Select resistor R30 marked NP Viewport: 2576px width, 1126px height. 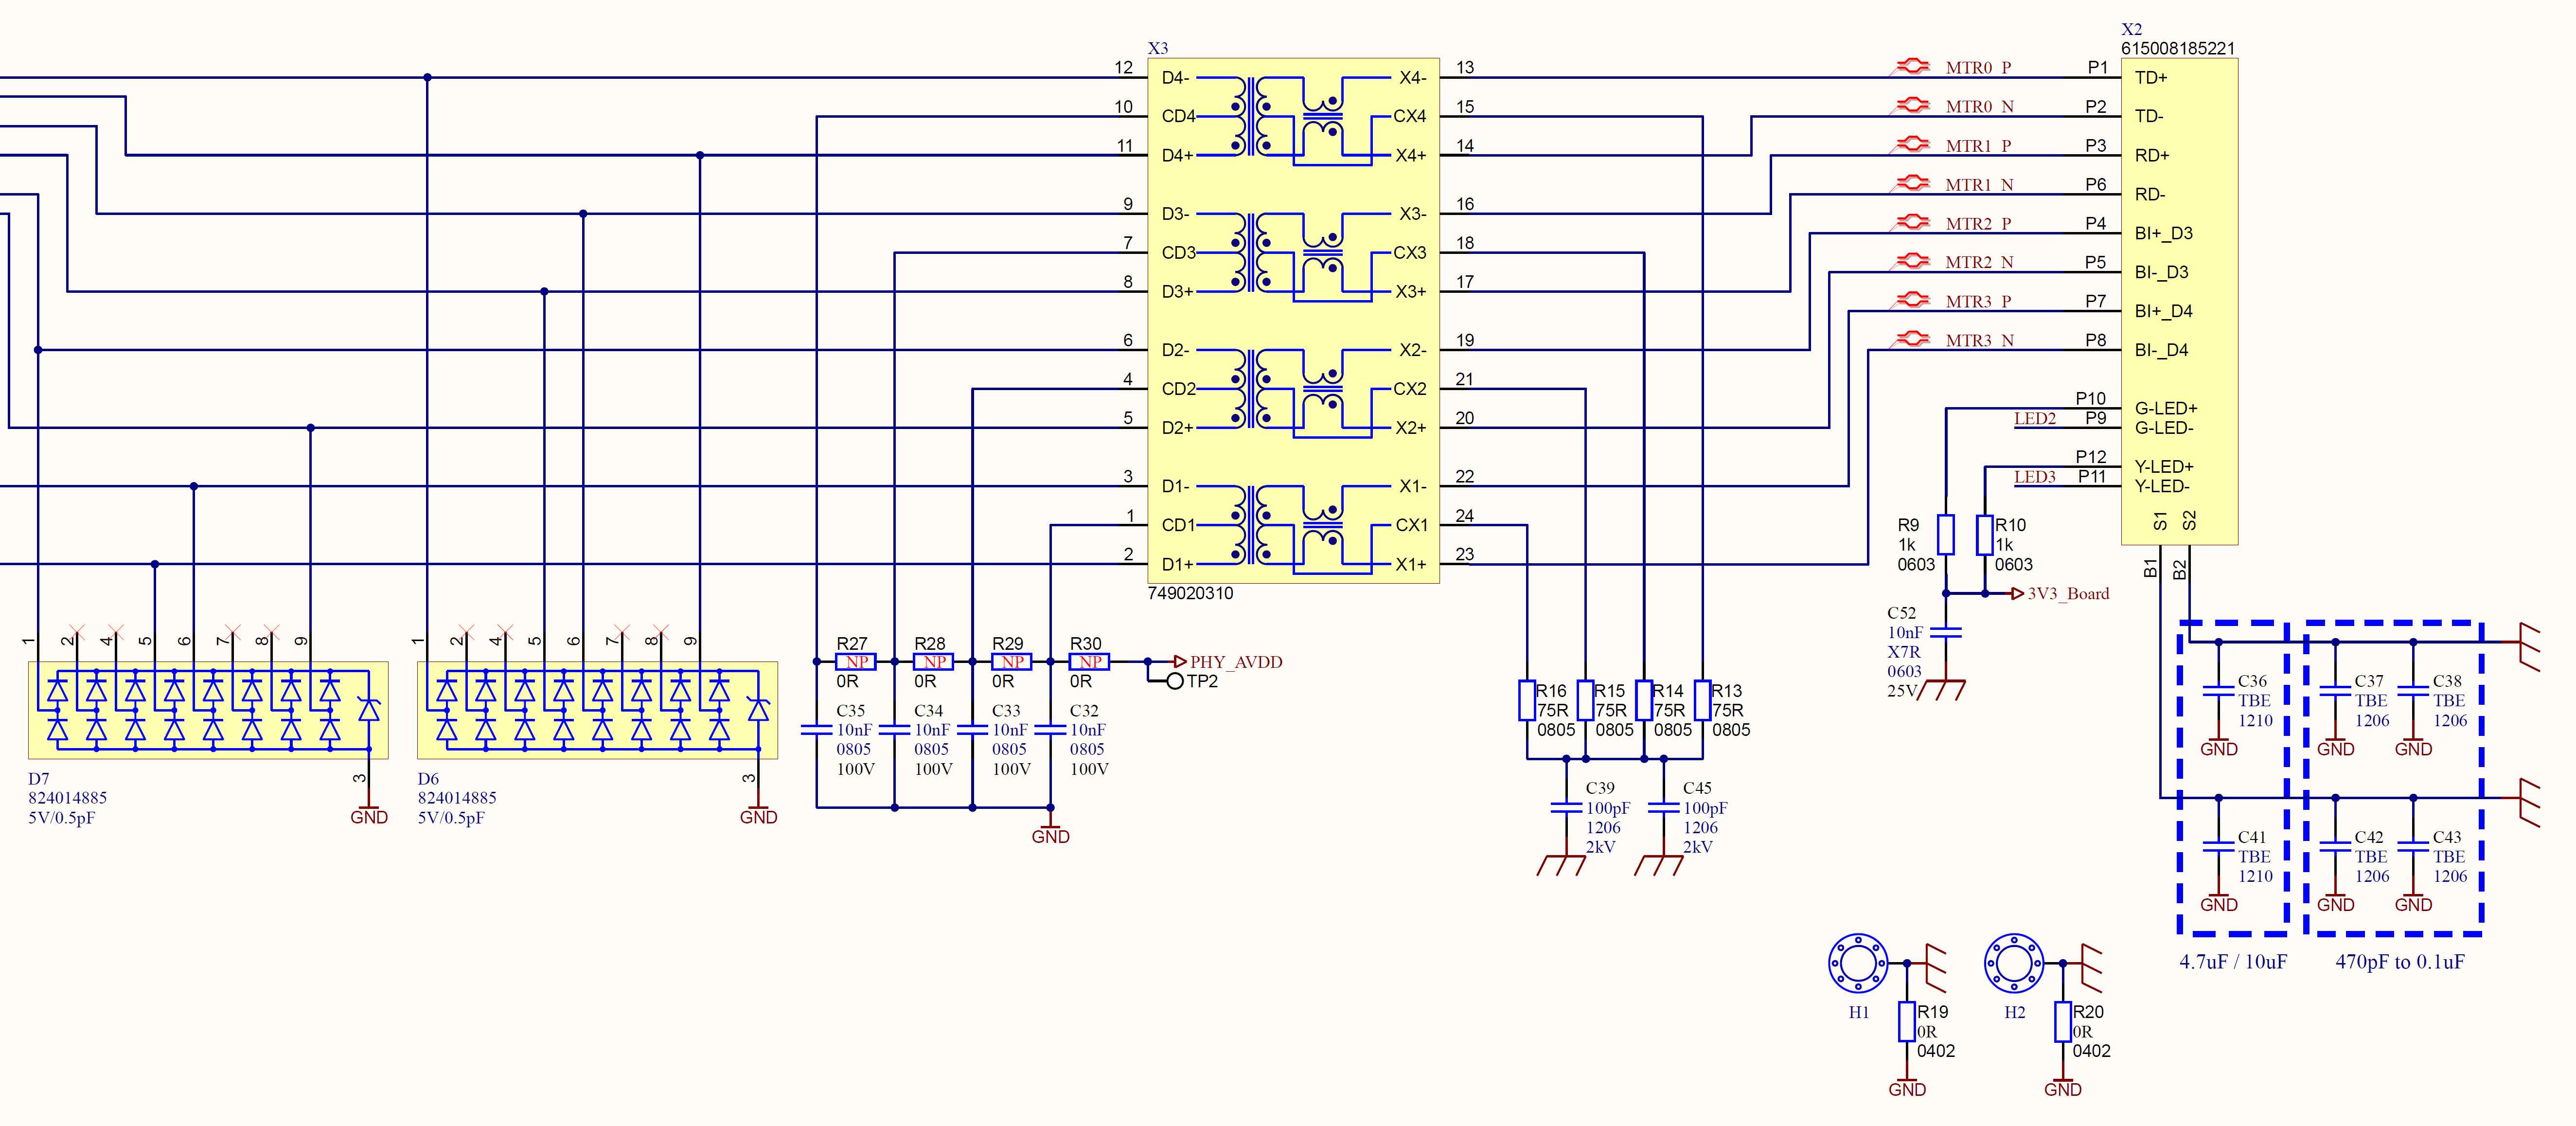pos(1089,662)
